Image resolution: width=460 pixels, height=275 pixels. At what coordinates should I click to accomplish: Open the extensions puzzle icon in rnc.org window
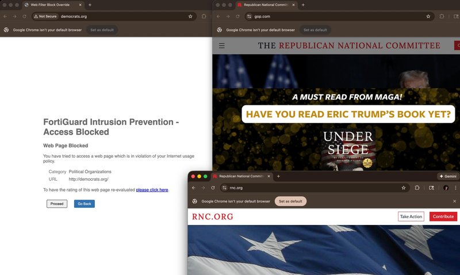click(x=417, y=188)
